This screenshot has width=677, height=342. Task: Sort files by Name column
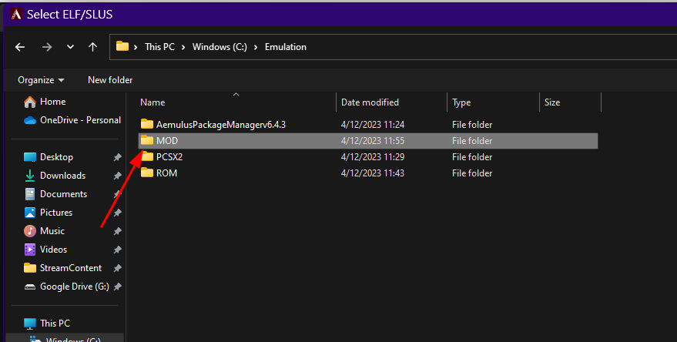(x=152, y=102)
